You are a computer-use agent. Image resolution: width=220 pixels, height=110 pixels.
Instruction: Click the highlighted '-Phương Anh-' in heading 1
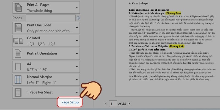click(173, 13)
